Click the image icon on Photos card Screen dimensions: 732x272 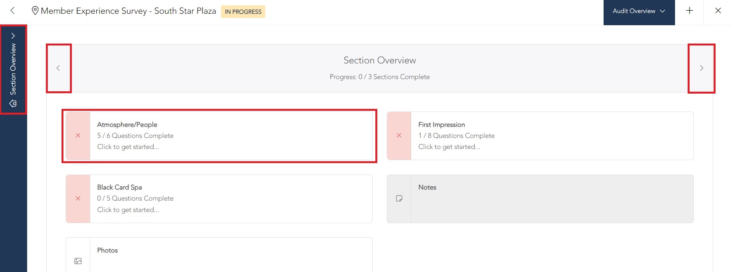78,261
